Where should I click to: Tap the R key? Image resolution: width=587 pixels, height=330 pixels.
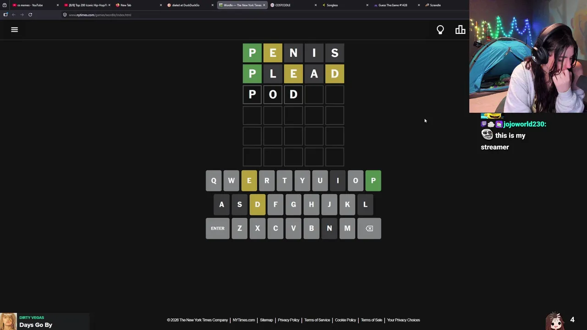point(266,181)
